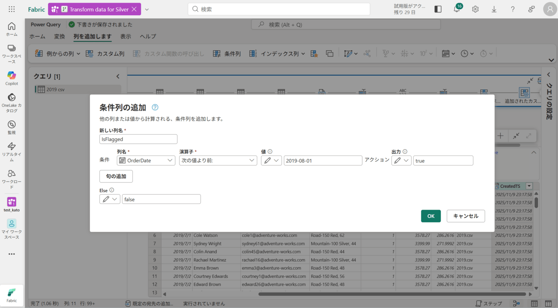
Task: Open the settings gear icon
Action: 475,9
